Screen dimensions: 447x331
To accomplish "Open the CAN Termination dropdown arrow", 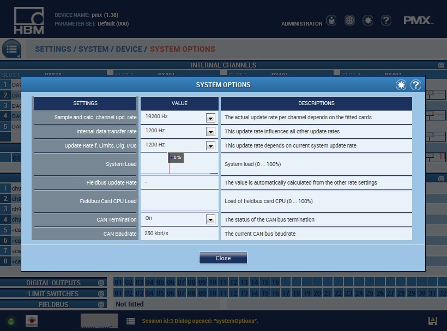I will (x=210, y=219).
